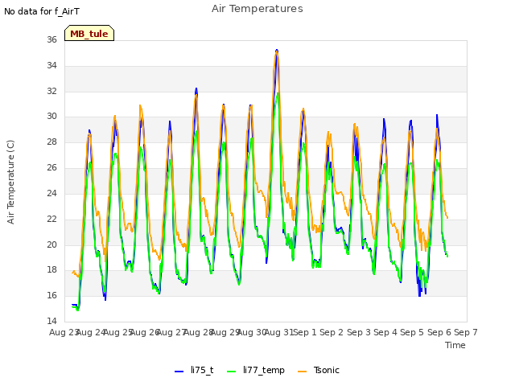Click the Sep 3 date tick label
Image resolution: width=515 pixels, height=386 pixels.
click(359, 332)
